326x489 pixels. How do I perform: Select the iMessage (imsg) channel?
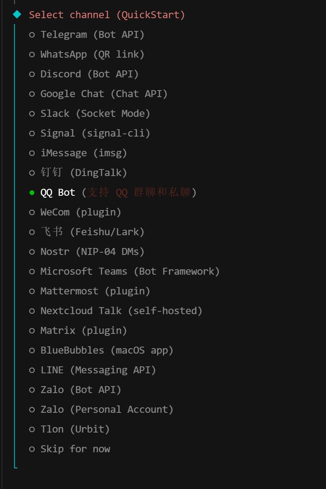(x=83, y=153)
